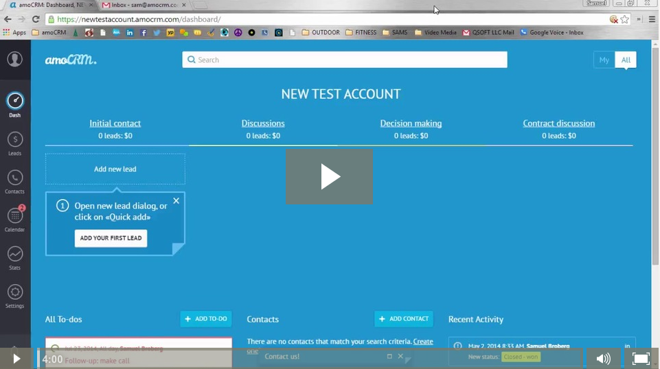This screenshot has width=660, height=369.
Task: Play the video with the center play button
Action: coord(330,177)
